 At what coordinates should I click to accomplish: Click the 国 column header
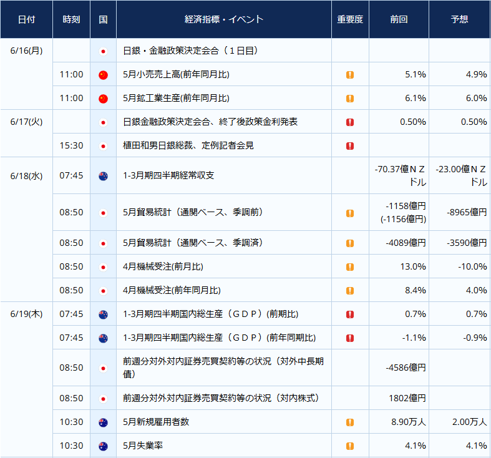103,19
